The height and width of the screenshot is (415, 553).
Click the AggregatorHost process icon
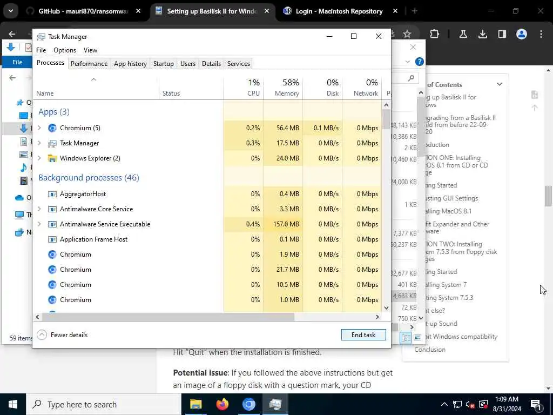[52, 194]
